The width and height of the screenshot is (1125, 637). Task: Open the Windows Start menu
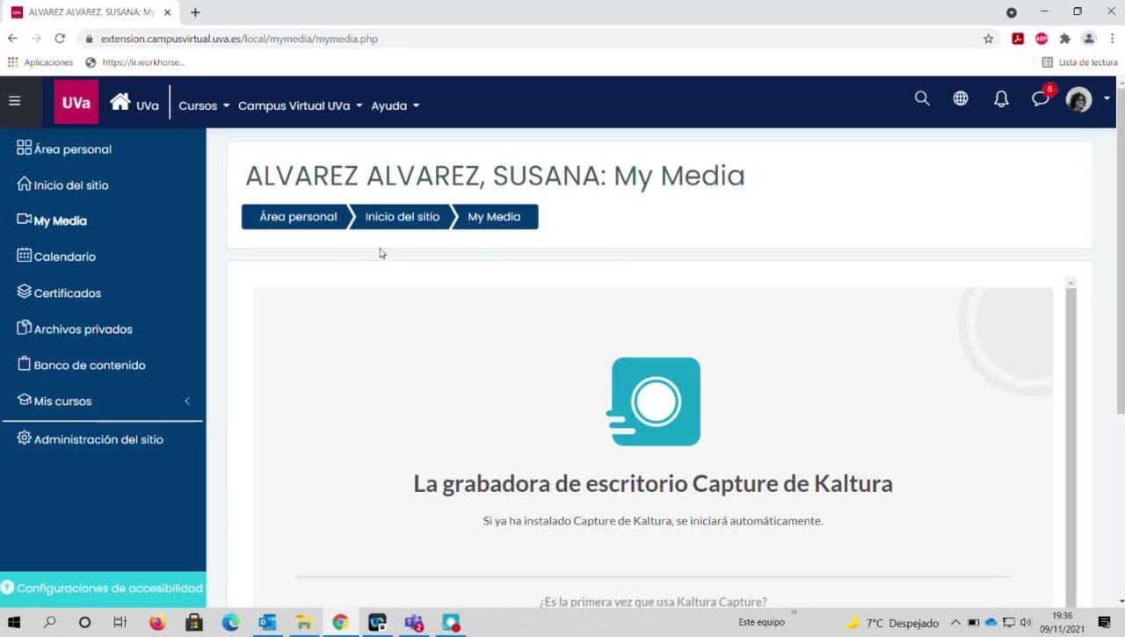pos(14,622)
